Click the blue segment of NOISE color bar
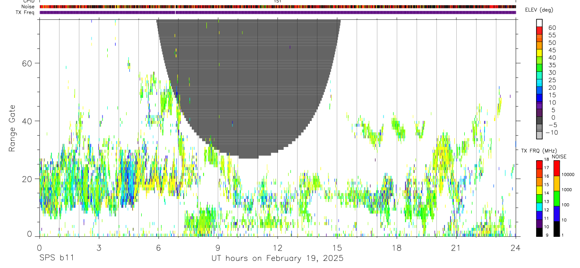Screen dimensions: 580x268 pyautogui.click(x=557, y=214)
